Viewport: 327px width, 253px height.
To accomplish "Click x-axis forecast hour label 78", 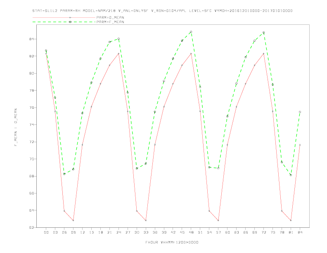I will click(x=282, y=232).
